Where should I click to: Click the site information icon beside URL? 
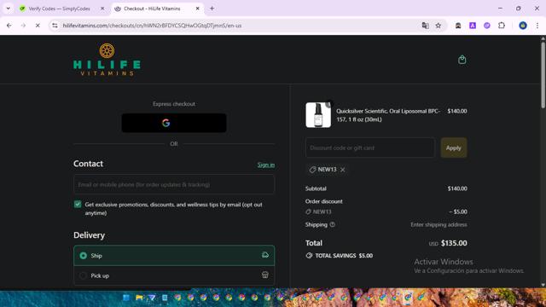55,26
